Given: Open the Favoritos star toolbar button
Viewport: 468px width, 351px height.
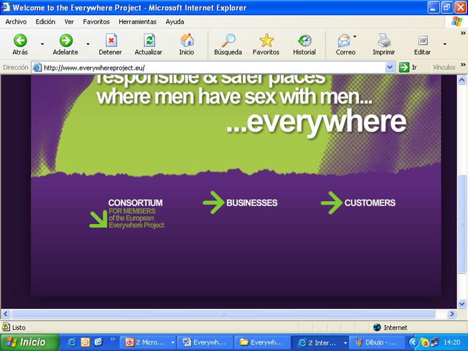Looking at the screenshot, I should [266, 44].
